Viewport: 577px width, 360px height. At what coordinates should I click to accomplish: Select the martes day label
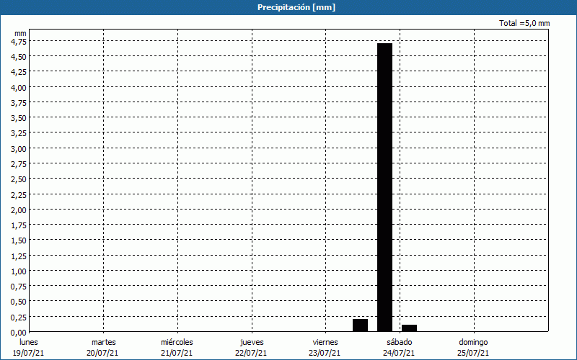[x=104, y=342]
